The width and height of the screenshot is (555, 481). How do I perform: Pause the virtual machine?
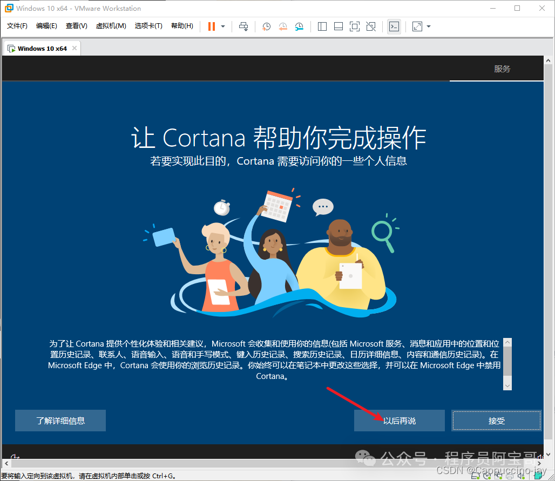(x=211, y=26)
